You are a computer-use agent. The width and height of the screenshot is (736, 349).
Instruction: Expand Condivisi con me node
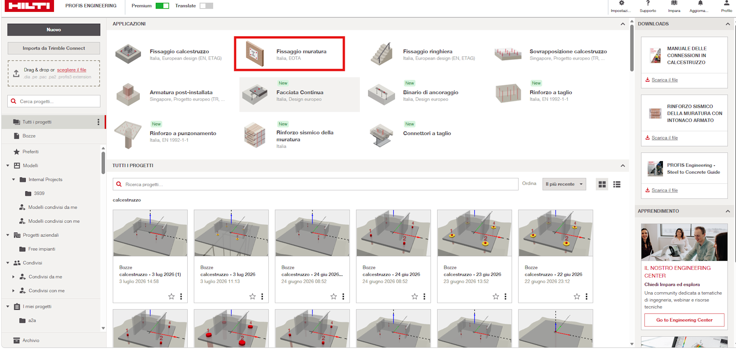pyautogui.click(x=13, y=291)
